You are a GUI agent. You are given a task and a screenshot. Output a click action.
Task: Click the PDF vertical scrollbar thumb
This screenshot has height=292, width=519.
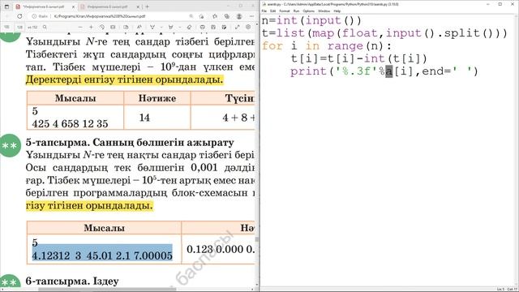pos(257,239)
